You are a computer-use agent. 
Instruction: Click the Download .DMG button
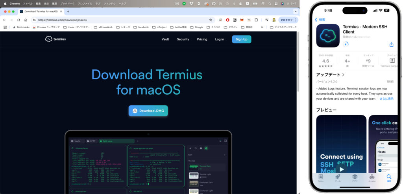click(148, 111)
